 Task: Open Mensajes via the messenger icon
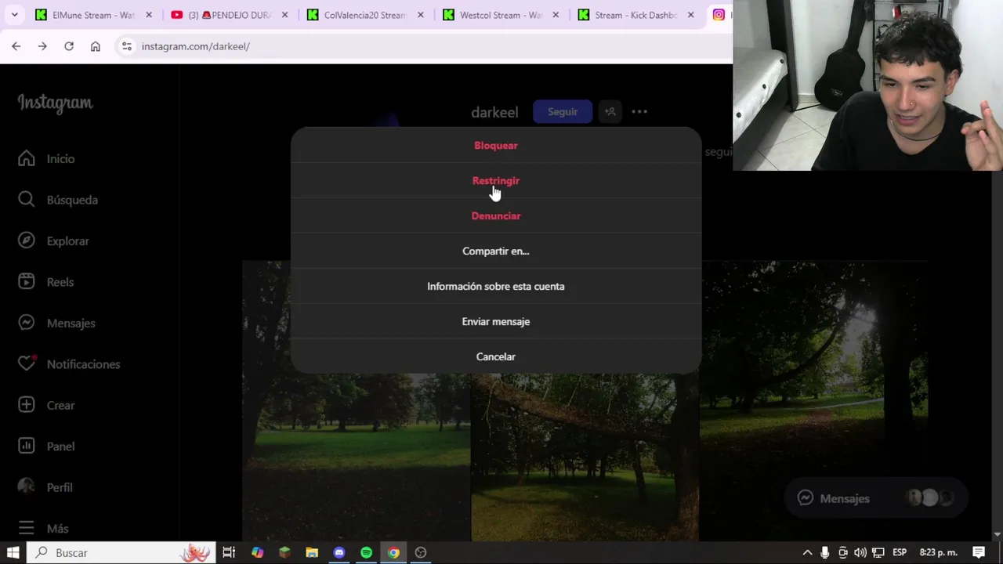pos(27,323)
